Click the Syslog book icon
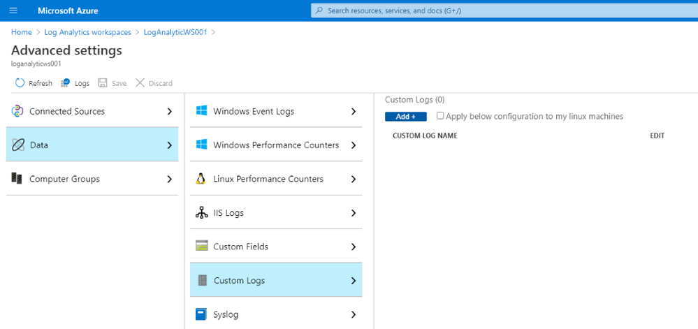This screenshot has width=698, height=329. coord(201,314)
